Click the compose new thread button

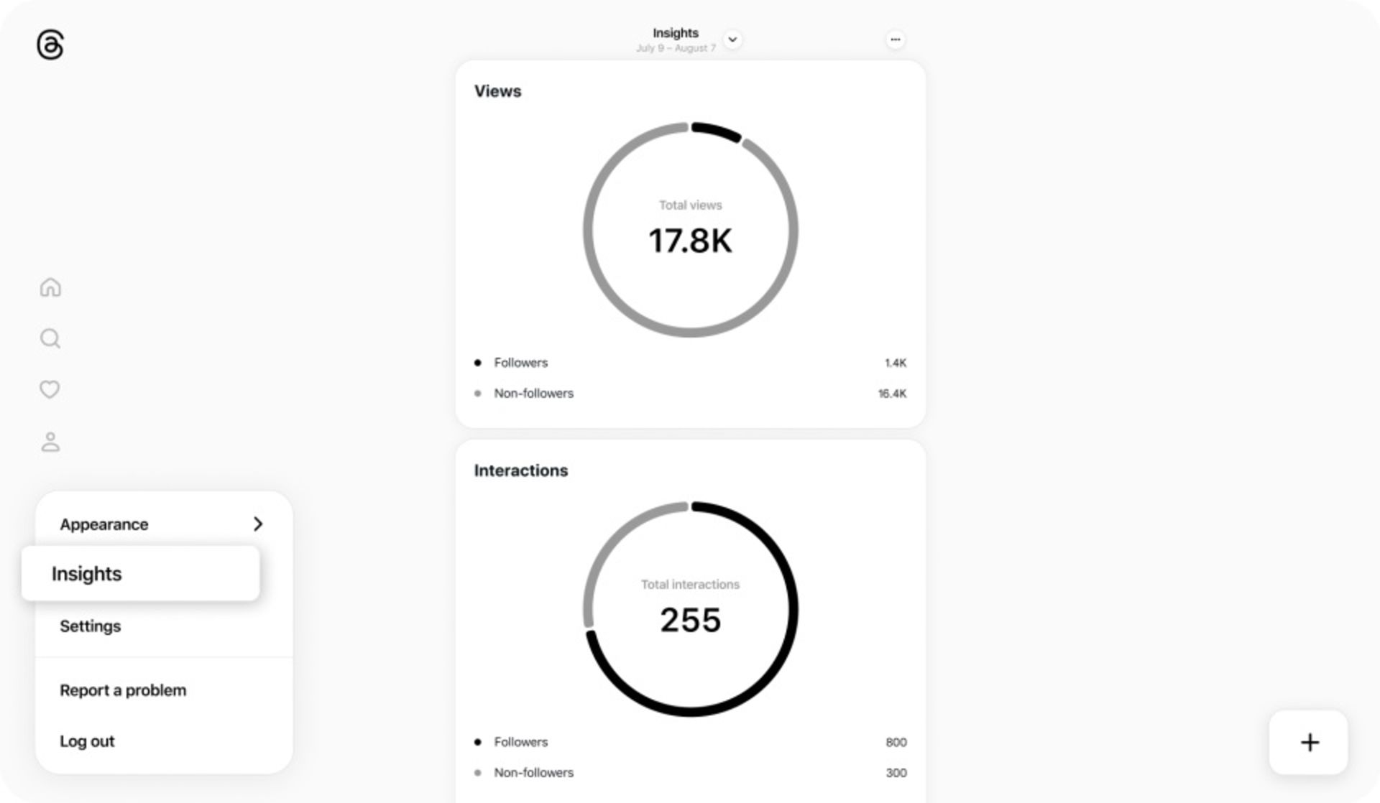point(1308,741)
